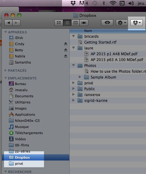Select How to use the Photos folder file
This screenshot has width=146, height=174.
pyautogui.click(x=118, y=72)
